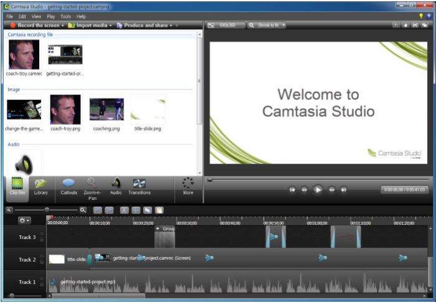Toggle visibility eye for Track 1
The width and height of the screenshot is (436, 303).
(x=42, y=279)
